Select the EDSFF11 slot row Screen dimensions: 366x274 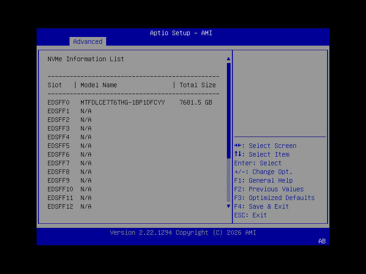[x=70, y=198]
